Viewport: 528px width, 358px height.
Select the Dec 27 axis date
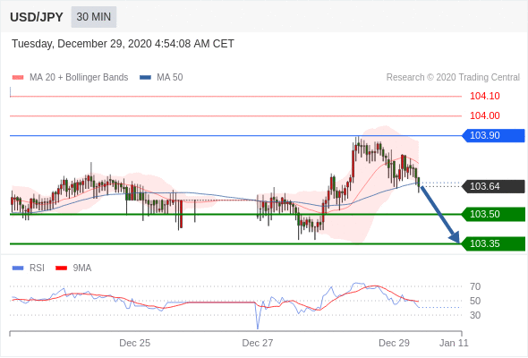click(x=258, y=343)
